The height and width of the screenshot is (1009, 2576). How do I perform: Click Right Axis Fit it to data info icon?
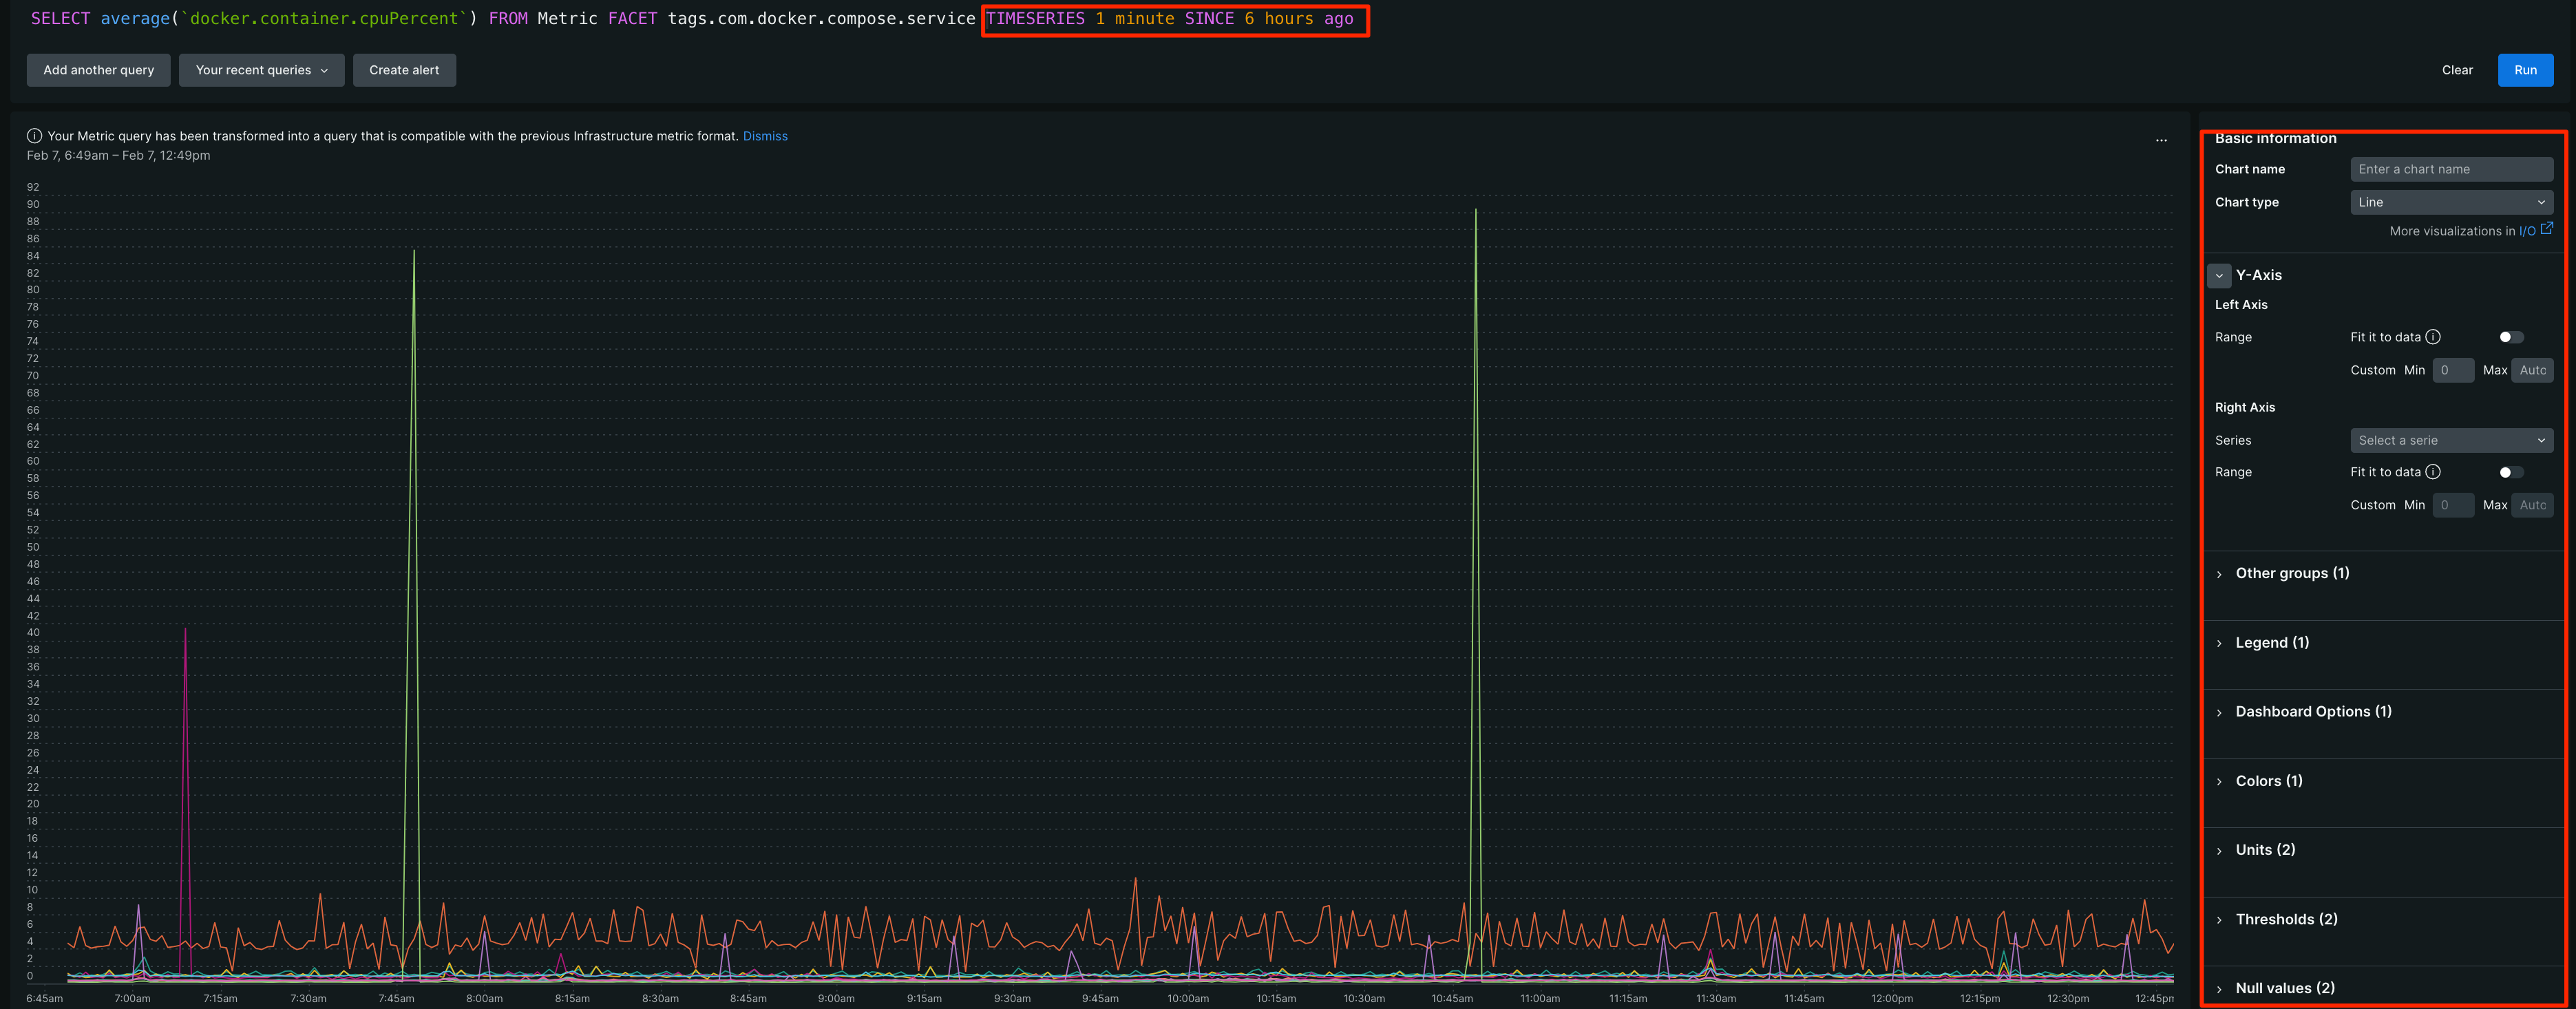click(2433, 472)
